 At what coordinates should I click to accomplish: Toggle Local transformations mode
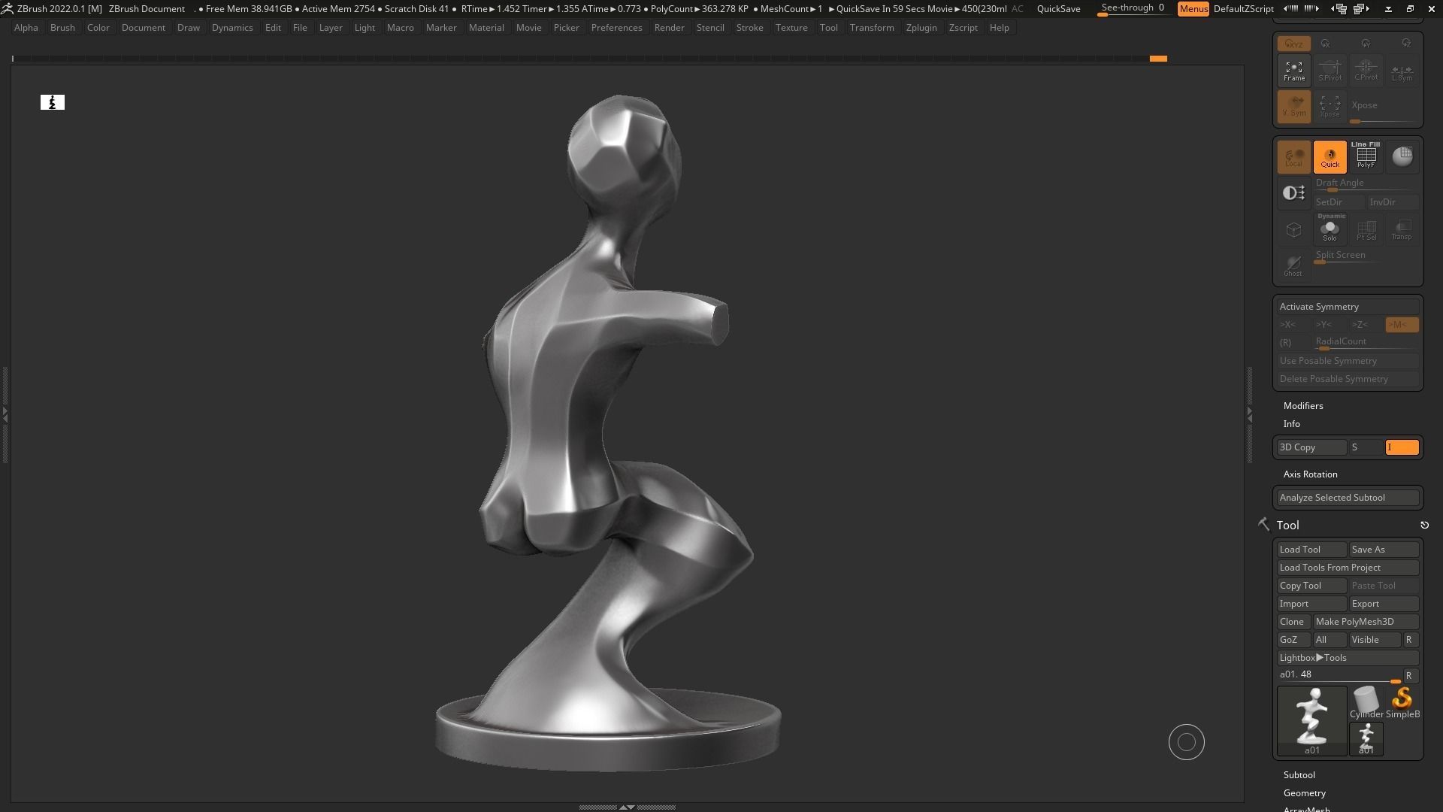click(1293, 156)
